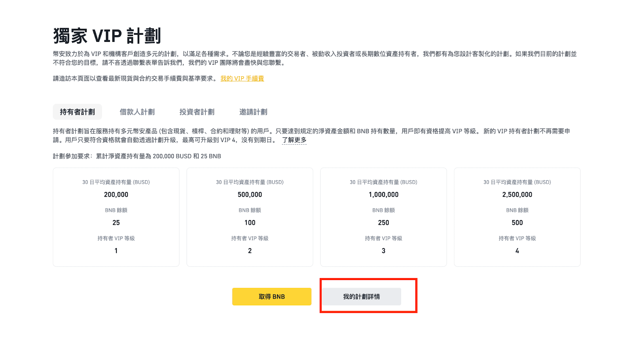Click the 計劃參加要求 requirement line
Viewport: 633px width, 352px height.
coord(137,156)
